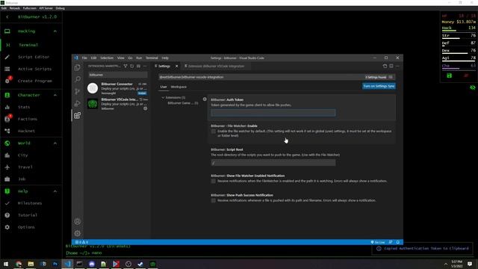Open the VS Code Manage gear icon
478x269 pixels.
pyautogui.click(x=78, y=233)
